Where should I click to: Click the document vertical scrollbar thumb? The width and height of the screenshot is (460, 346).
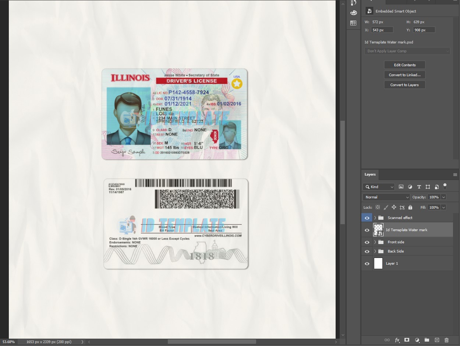[x=343, y=172]
